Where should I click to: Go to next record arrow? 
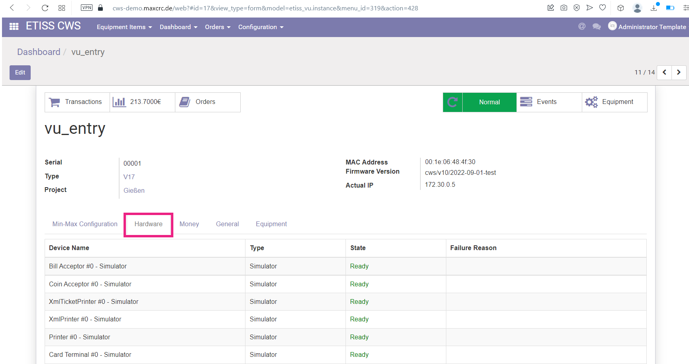pos(679,72)
